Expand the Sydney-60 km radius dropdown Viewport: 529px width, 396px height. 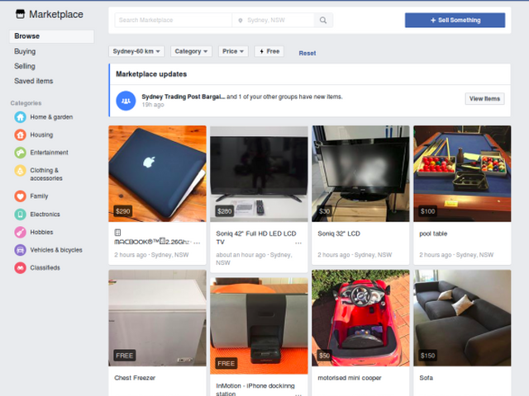pos(136,51)
